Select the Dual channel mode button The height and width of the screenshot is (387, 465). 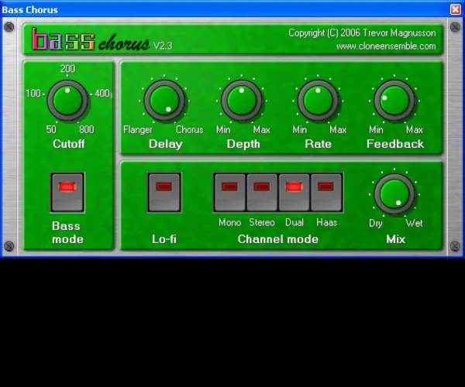(294, 193)
